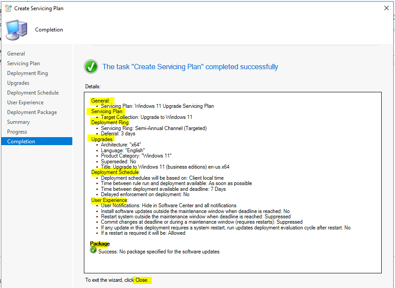395x288 pixels.
Task: Click the 'User Experience:' heading in details
Action: click(x=110, y=200)
